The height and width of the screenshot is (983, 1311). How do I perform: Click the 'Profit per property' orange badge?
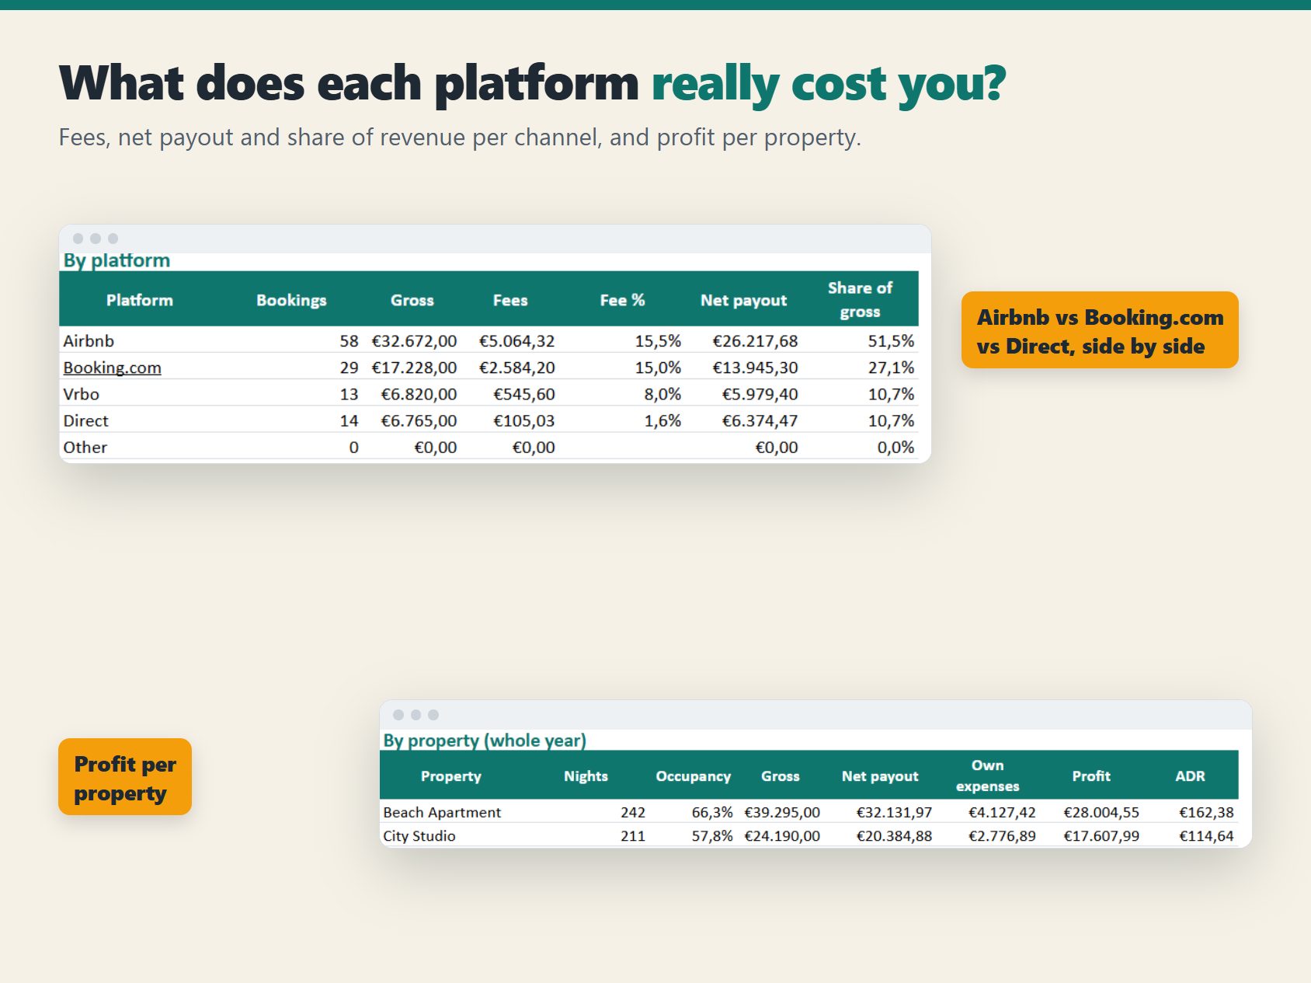pos(125,777)
